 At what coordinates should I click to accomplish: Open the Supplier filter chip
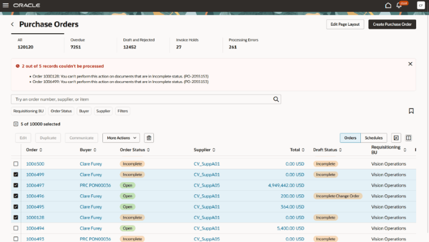click(103, 111)
